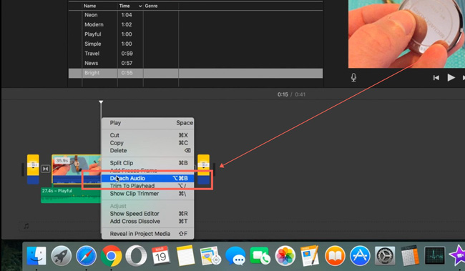Open the Notes app in dock
Image resolution: width=465 pixels, height=271 pixels.
[x=185, y=256]
